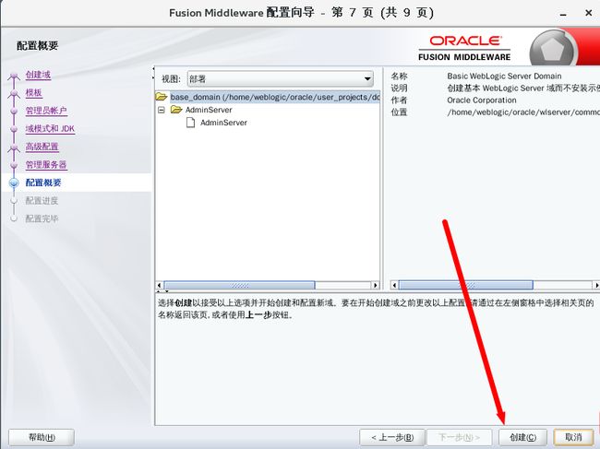Click the 配置概要 page heading

(37, 45)
